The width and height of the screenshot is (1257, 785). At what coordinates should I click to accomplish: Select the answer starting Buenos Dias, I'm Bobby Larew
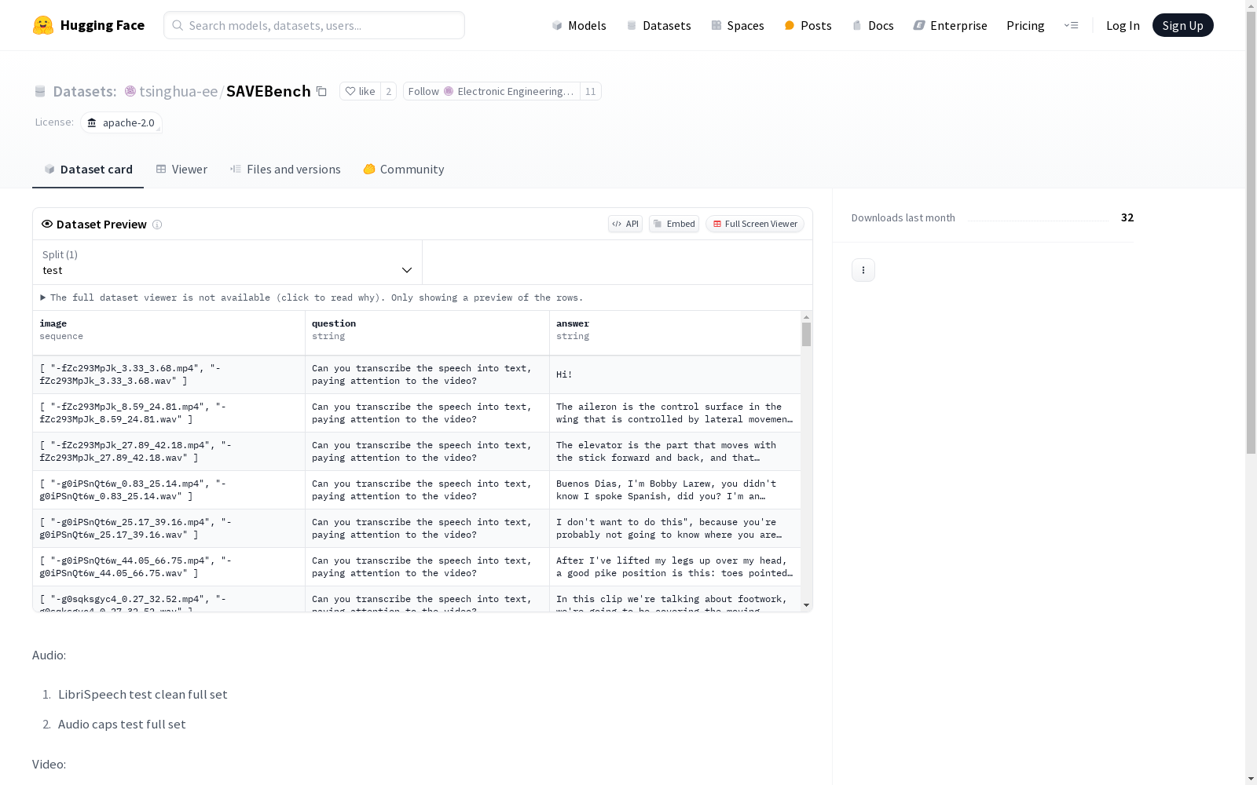675,491
